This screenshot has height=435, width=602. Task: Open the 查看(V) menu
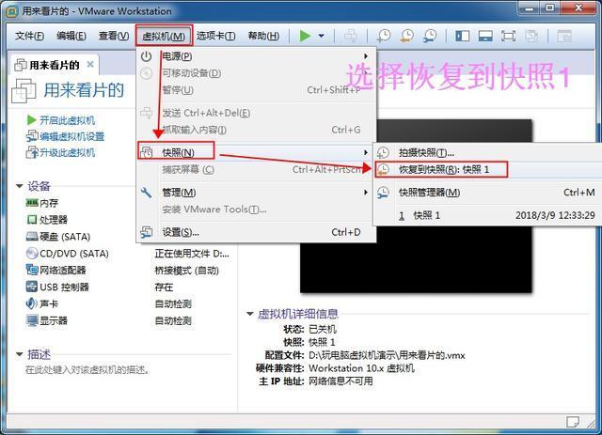click(x=114, y=36)
